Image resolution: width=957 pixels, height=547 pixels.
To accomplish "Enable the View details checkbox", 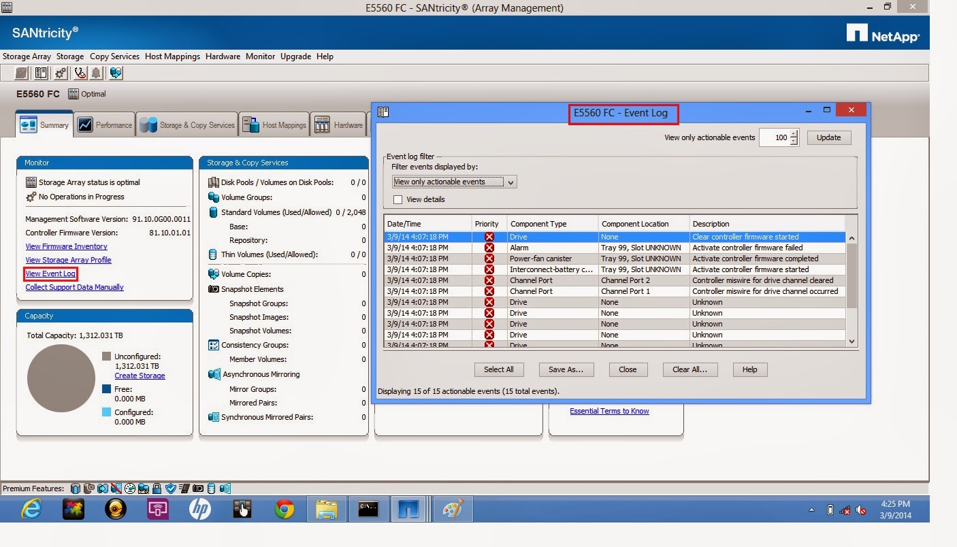I will (398, 199).
